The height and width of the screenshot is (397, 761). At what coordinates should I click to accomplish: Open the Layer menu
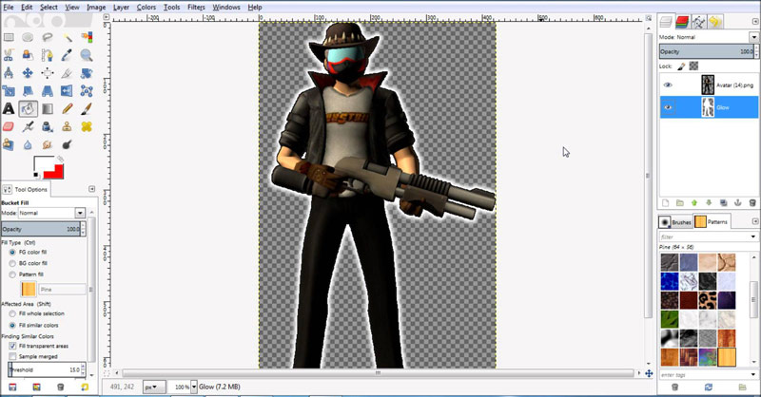click(x=121, y=8)
